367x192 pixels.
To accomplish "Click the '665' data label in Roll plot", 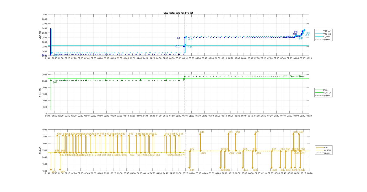I will pos(245,149).
